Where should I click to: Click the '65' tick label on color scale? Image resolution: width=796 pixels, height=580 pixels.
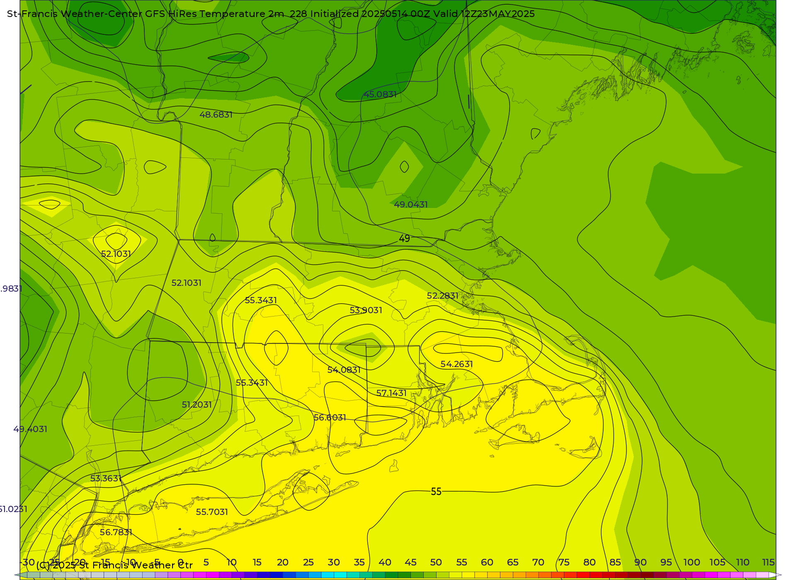pos(513,563)
